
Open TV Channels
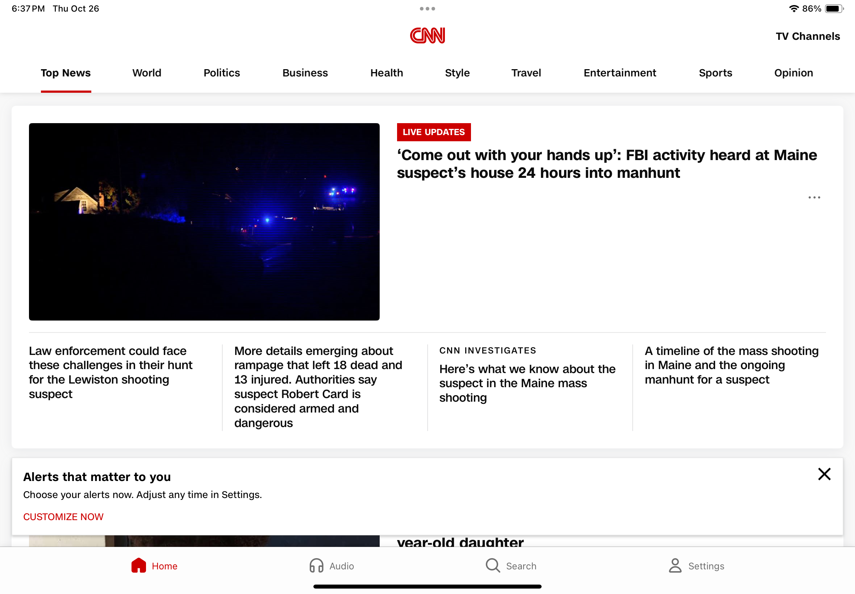[x=807, y=37]
